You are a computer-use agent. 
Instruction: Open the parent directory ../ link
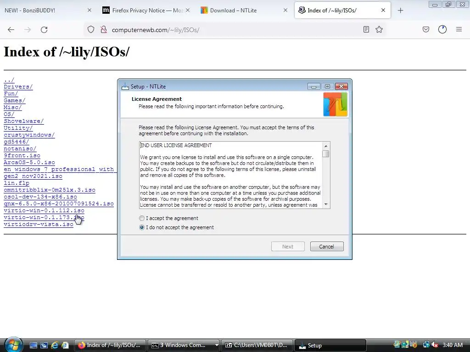[9, 80]
